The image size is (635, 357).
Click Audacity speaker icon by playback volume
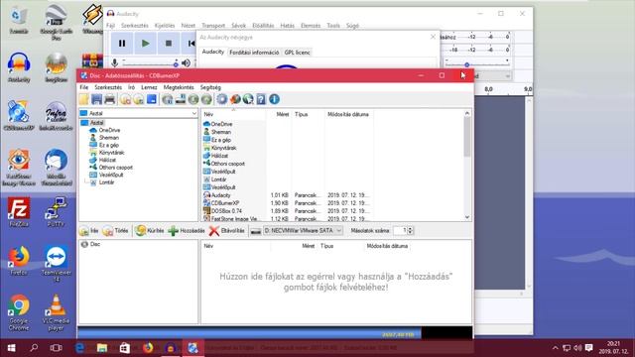point(186,62)
